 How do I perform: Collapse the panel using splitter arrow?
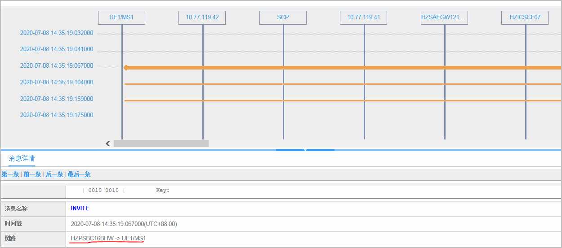click(x=305, y=150)
